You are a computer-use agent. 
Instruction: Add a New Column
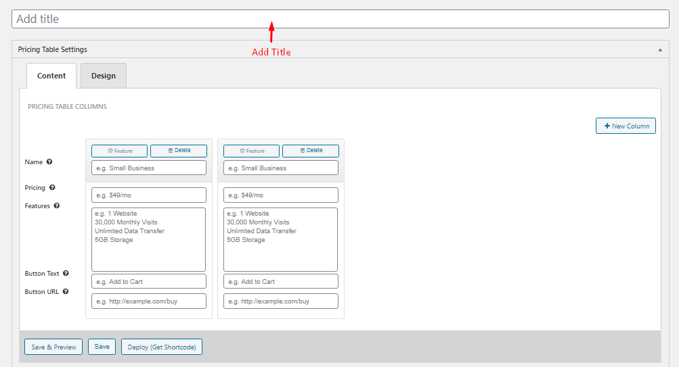[626, 126]
